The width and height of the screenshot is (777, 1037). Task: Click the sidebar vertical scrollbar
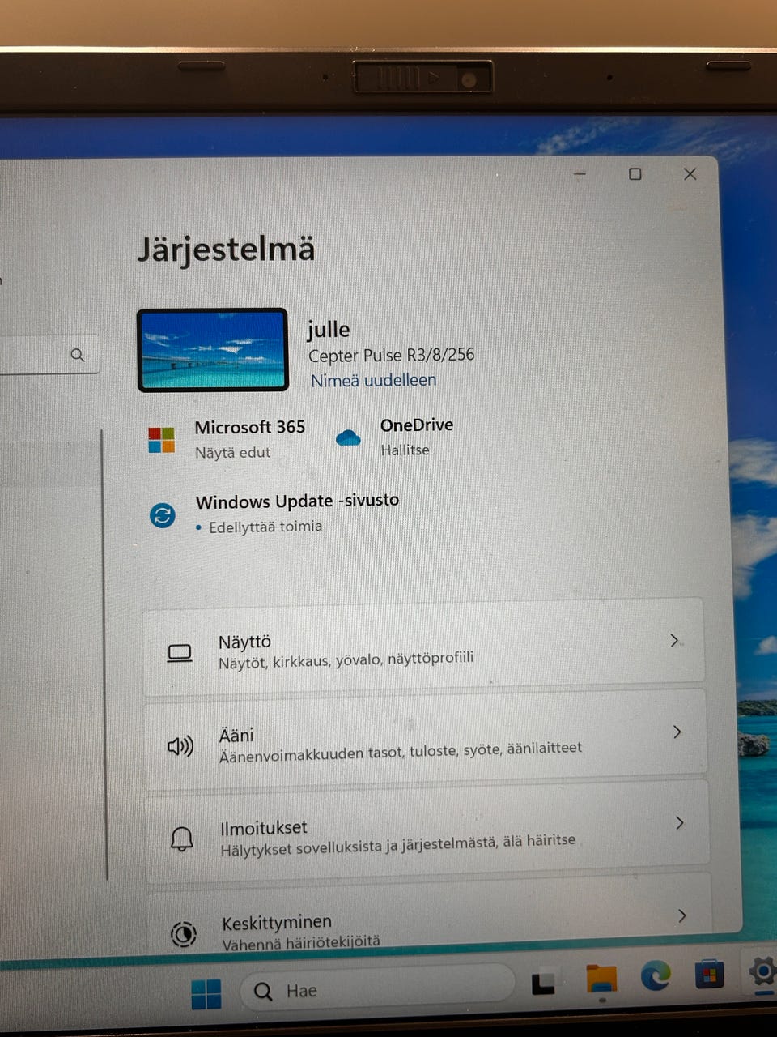(105, 655)
